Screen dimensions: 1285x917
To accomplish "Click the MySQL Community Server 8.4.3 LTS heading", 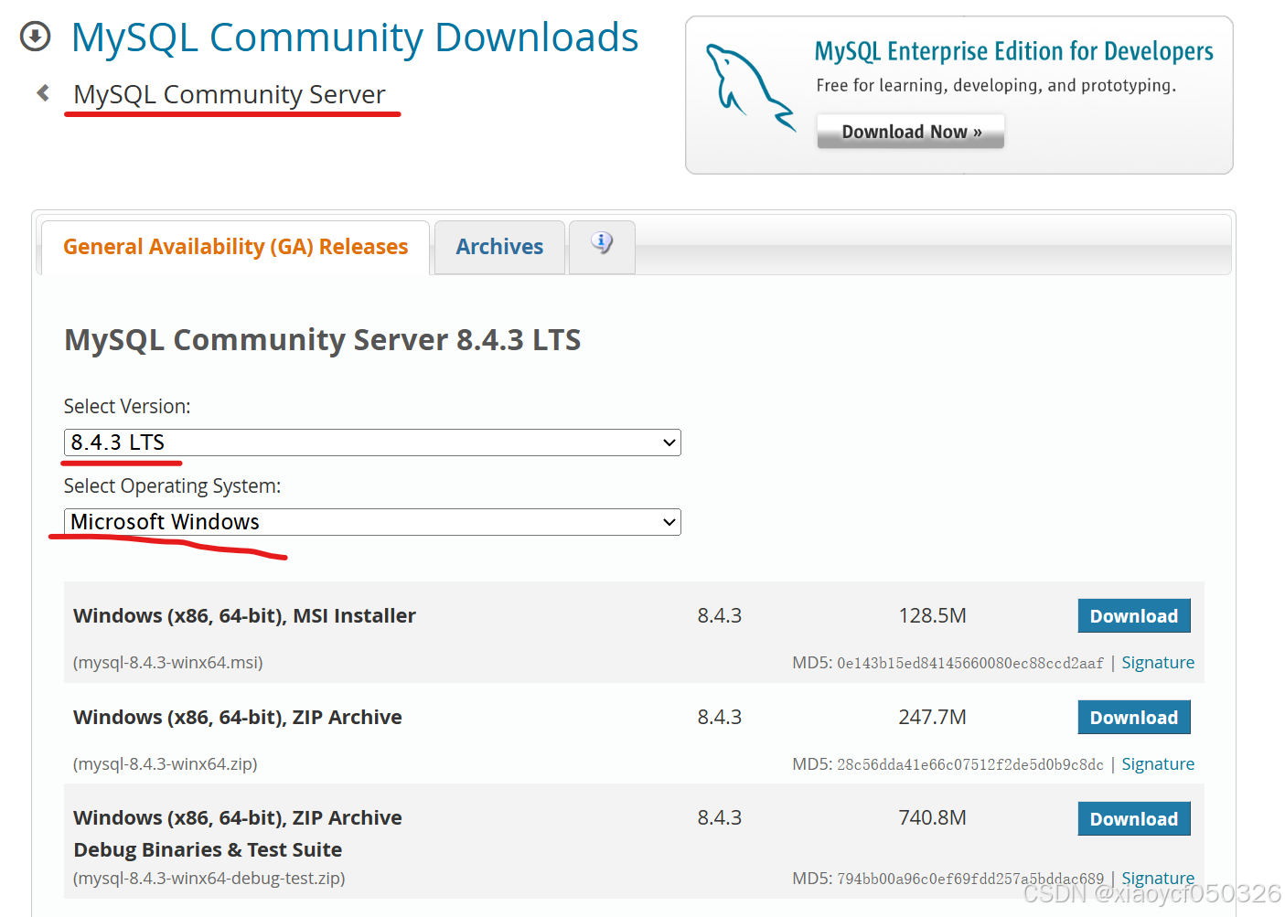I will click(x=323, y=340).
